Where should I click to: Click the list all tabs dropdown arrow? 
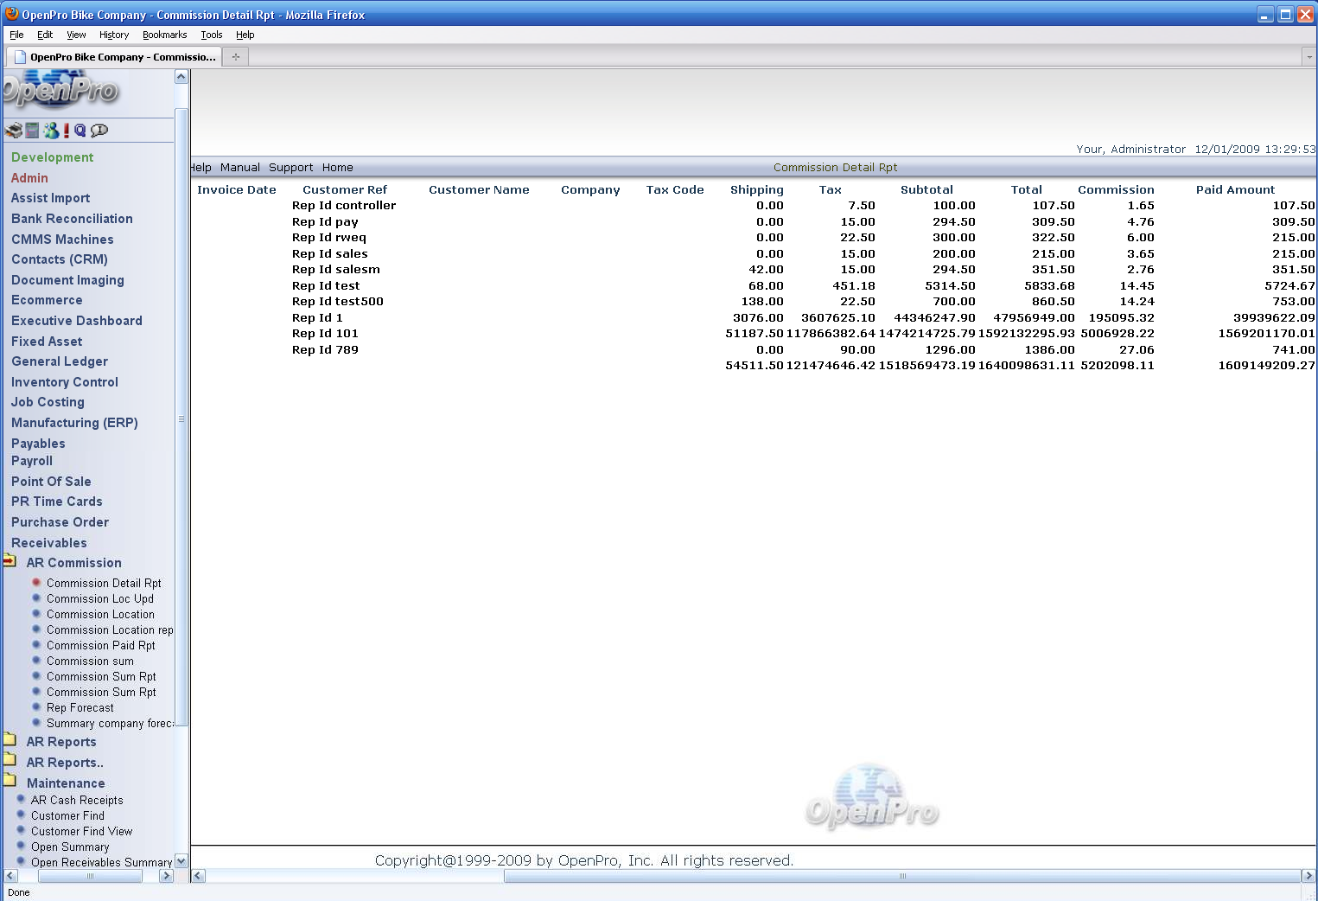point(1308,57)
